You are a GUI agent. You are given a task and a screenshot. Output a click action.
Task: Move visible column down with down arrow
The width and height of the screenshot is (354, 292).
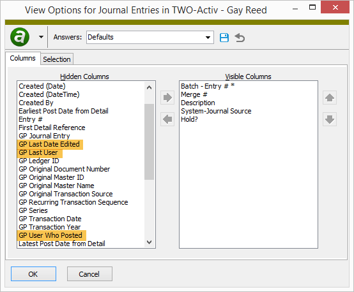click(x=330, y=119)
